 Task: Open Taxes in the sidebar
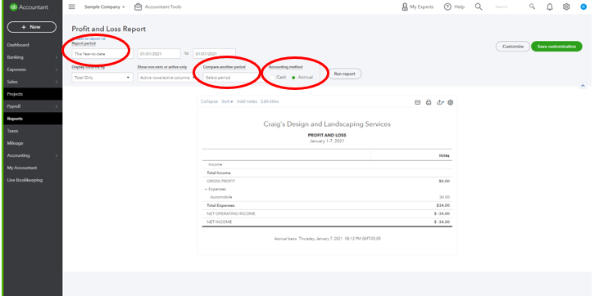click(12, 131)
